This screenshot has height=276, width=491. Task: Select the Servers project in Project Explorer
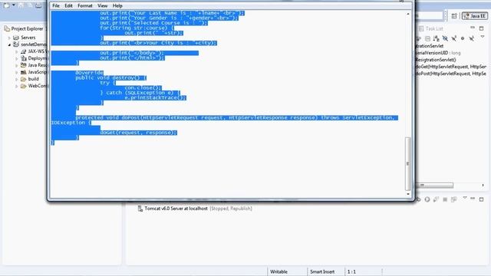(x=28, y=38)
